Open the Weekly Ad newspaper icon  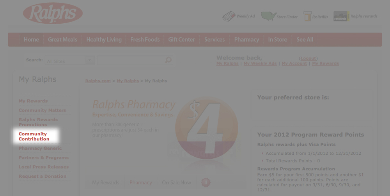(x=229, y=16)
